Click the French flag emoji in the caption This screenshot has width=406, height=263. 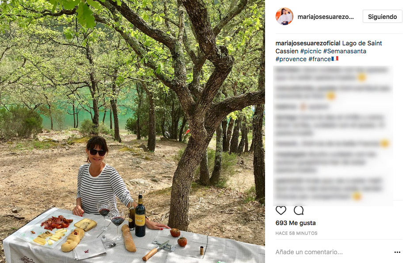coord(334,59)
